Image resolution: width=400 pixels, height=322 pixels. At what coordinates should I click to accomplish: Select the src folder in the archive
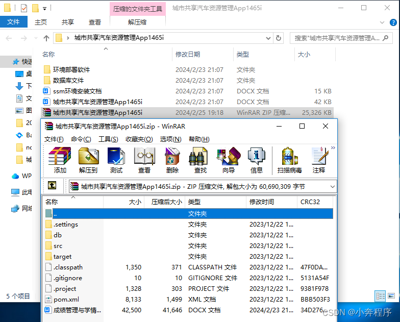[x=189, y=246]
